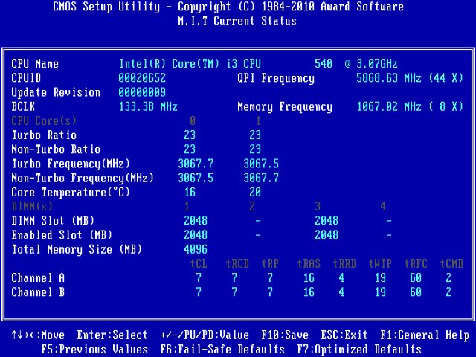The image size is (476, 357).
Task: Select the "Non-Turbo Frequency(MHz)" label
Action: click(x=83, y=178)
